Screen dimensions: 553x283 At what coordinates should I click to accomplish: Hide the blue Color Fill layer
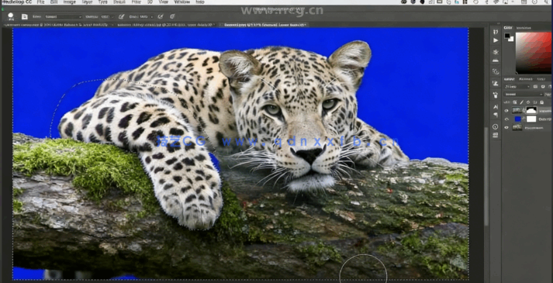[506, 119]
